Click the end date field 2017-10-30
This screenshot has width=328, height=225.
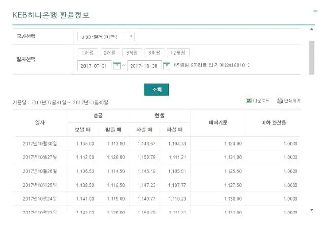coord(144,66)
